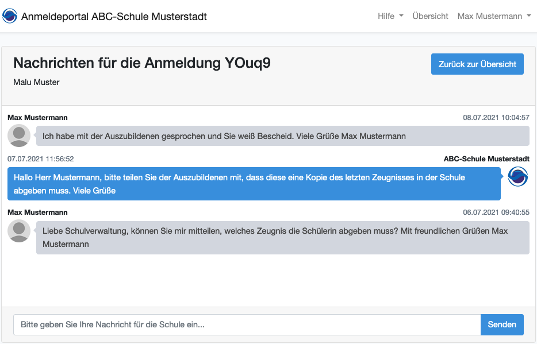
Task: Click sender name ABC-Schule Musterstadt above blue message
Action: pyautogui.click(x=486, y=159)
